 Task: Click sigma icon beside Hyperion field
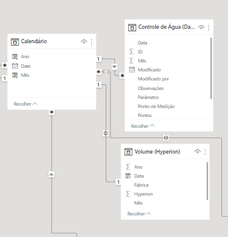[x=128, y=194]
